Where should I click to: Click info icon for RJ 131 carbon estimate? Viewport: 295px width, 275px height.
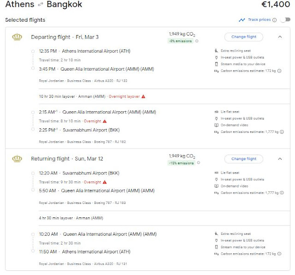click(279, 253)
